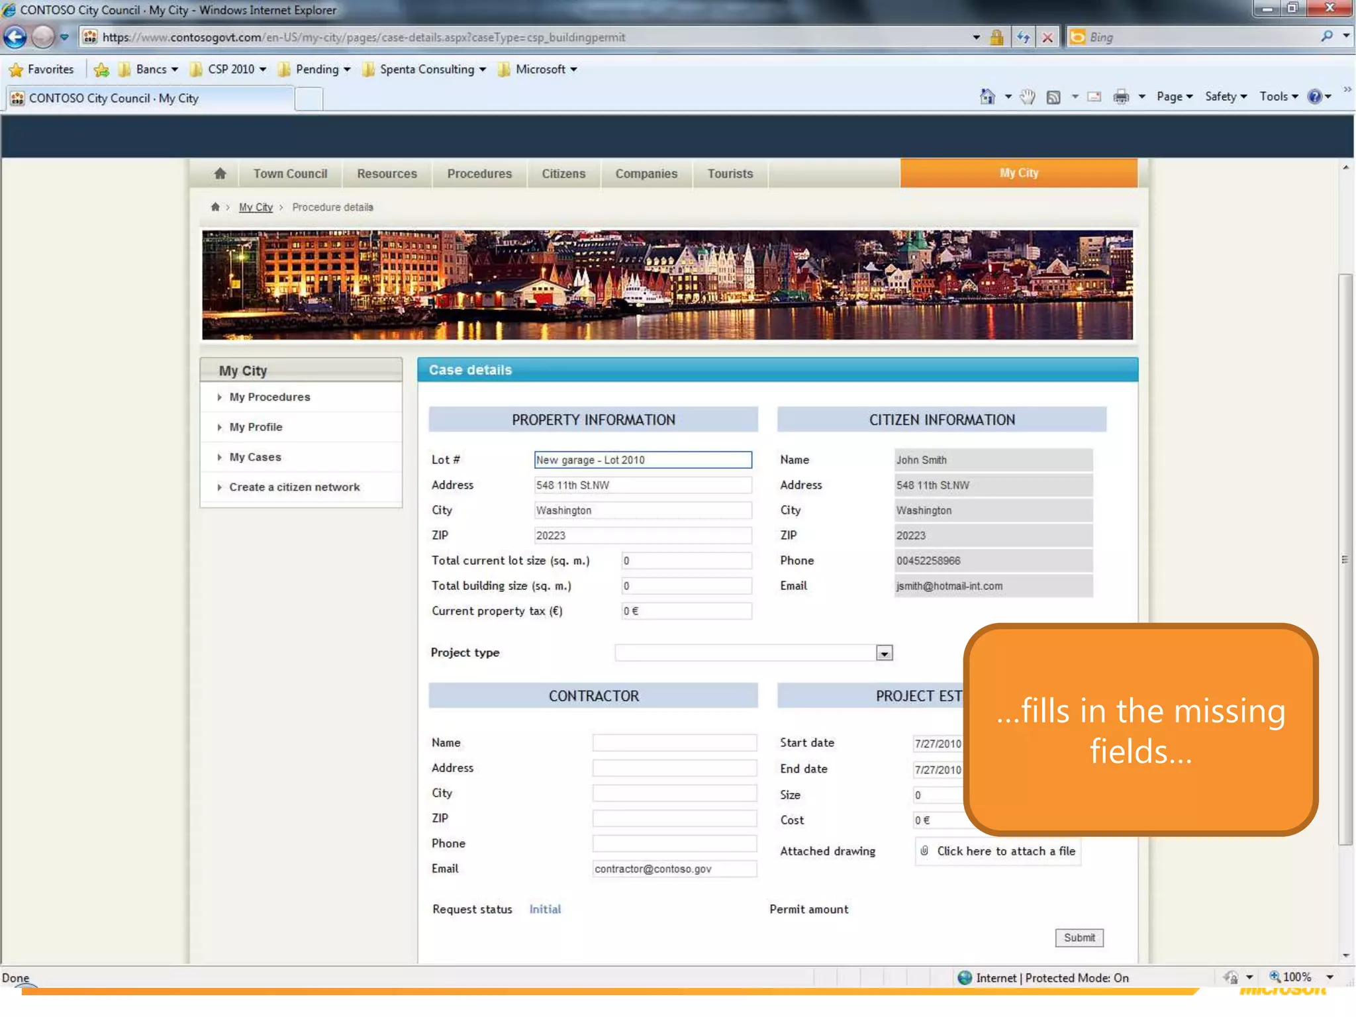Open the Tools menu dropdown
This screenshot has width=1356, height=1017.
pos(1279,97)
